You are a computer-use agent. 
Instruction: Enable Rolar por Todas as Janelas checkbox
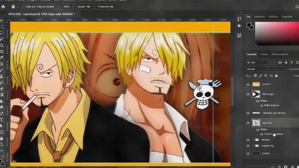tap(24, 7)
